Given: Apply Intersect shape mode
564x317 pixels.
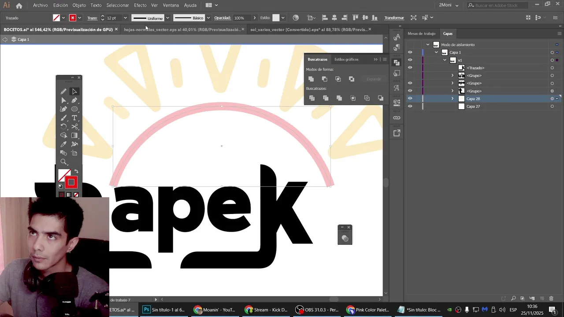Looking at the screenshot, I should [x=338, y=79].
